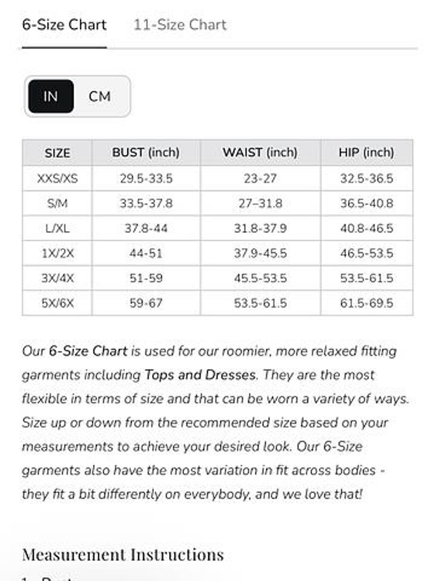The height and width of the screenshot is (581, 435).
Task: Select the 3X/4X size row label
Action: click(x=57, y=278)
